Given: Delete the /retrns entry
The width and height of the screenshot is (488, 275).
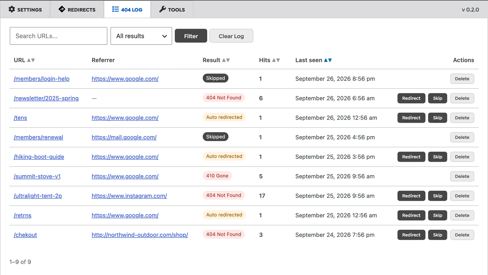Looking at the screenshot, I should pyautogui.click(x=462, y=215).
